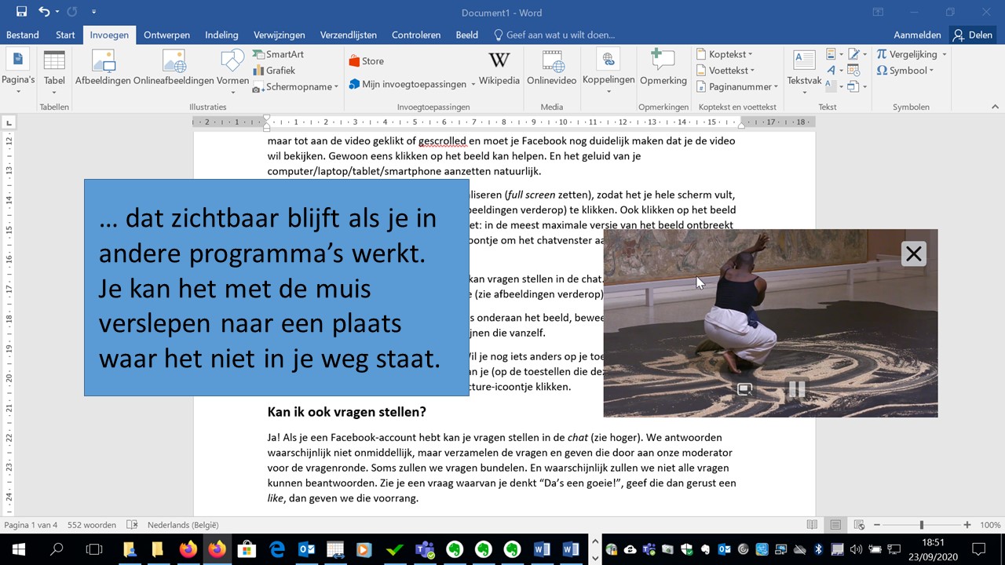This screenshot has height=565, width=1005.
Task: Collapse the ribbon with the chevron
Action: click(x=993, y=107)
